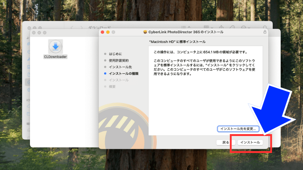The width and height of the screenshot is (303, 170).
Task: Click the back chevron in the ダウンロード Finder window
Action: point(72,28)
